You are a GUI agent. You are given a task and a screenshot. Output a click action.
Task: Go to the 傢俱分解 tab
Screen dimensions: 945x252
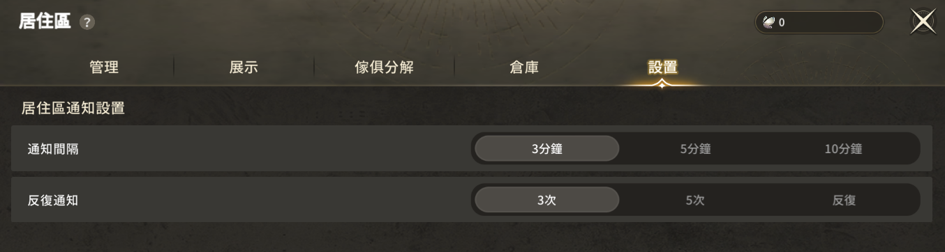click(x=384, y=68)
